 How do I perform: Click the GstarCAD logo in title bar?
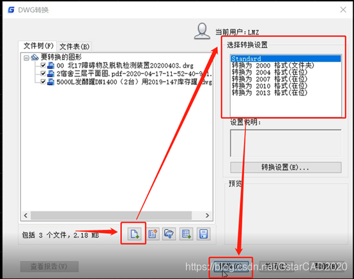(x=11, y=10)
